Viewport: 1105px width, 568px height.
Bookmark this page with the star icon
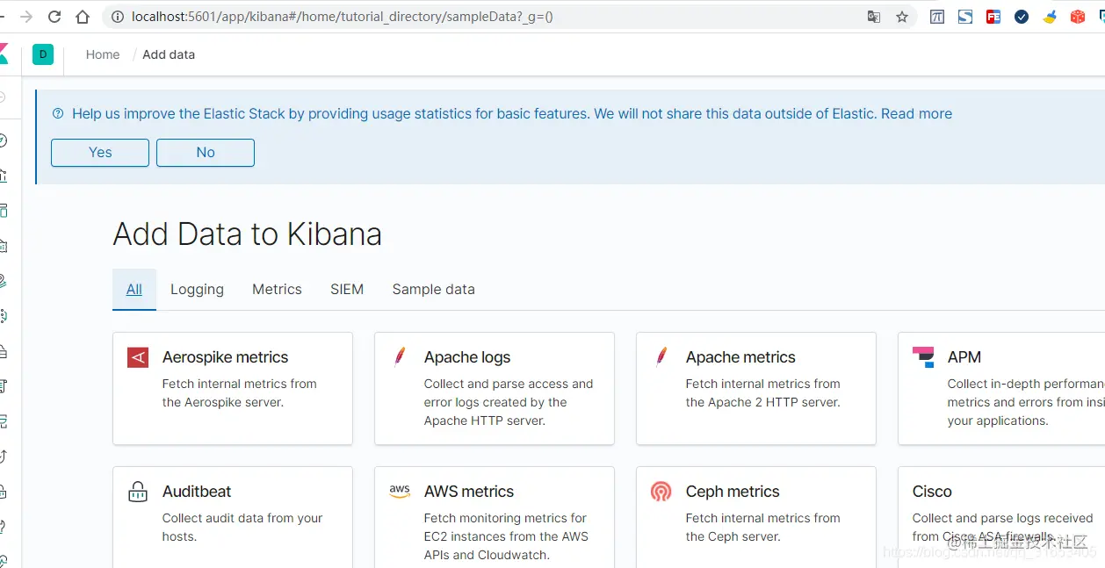902,17
